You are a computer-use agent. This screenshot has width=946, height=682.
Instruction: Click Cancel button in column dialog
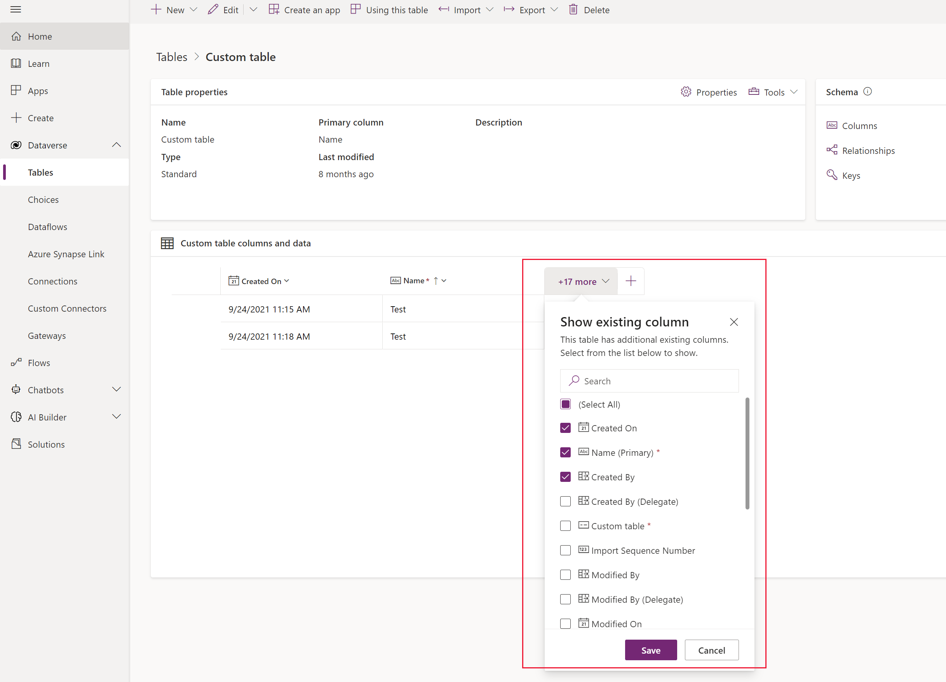coord(711,650)
